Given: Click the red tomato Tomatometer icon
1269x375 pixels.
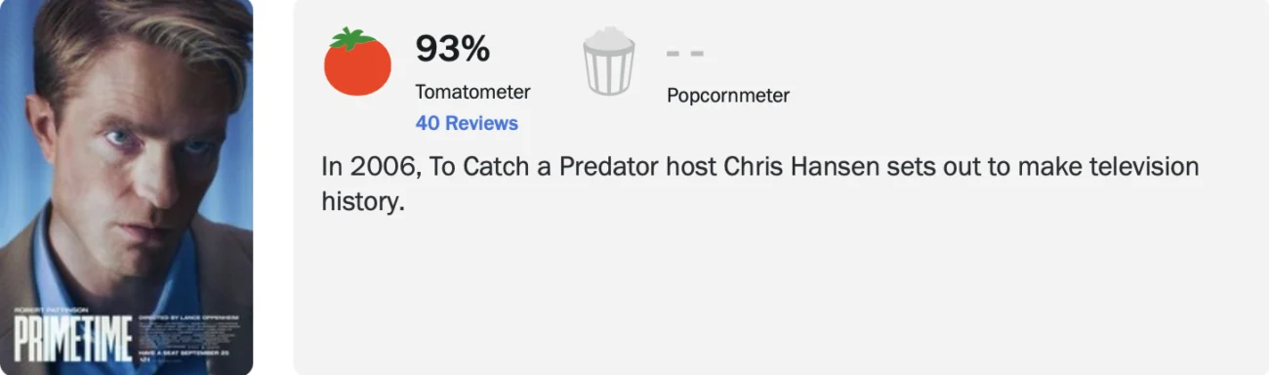Looking at the screenshot, I should pos(357,62).
